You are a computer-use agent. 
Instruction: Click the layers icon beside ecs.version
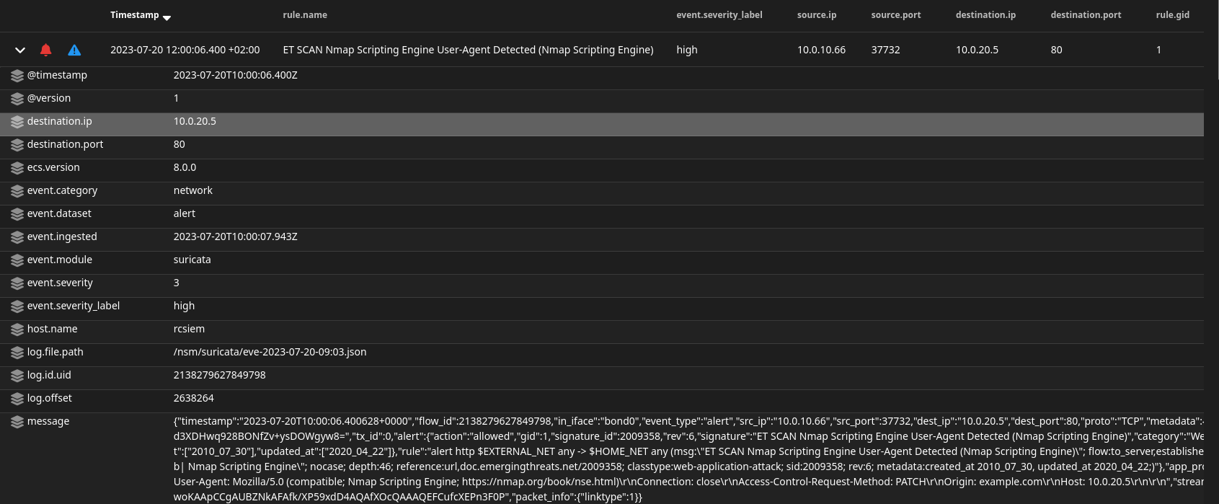pyautogui.click(x=17, y=168)
